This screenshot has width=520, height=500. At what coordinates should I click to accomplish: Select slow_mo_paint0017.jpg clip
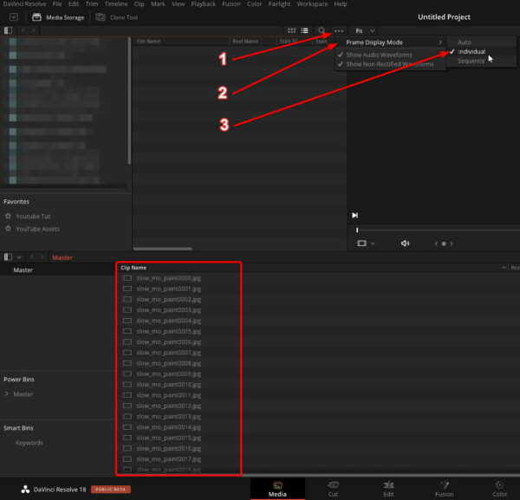(x=168, y=459)
